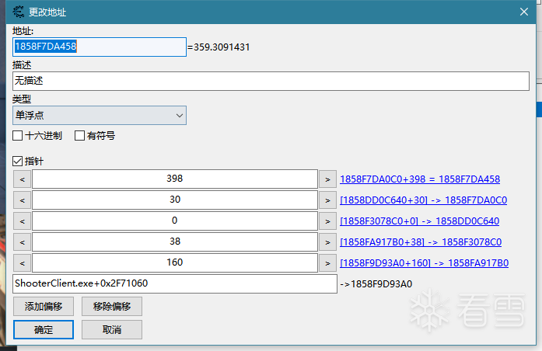Decrease offset 0 with its left arrow
This screenshot has width=542, height=351.
point(22,221)
